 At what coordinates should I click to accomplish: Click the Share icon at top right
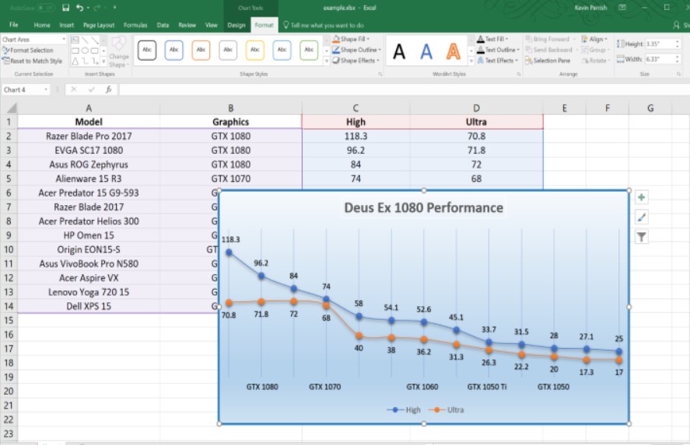677,25
